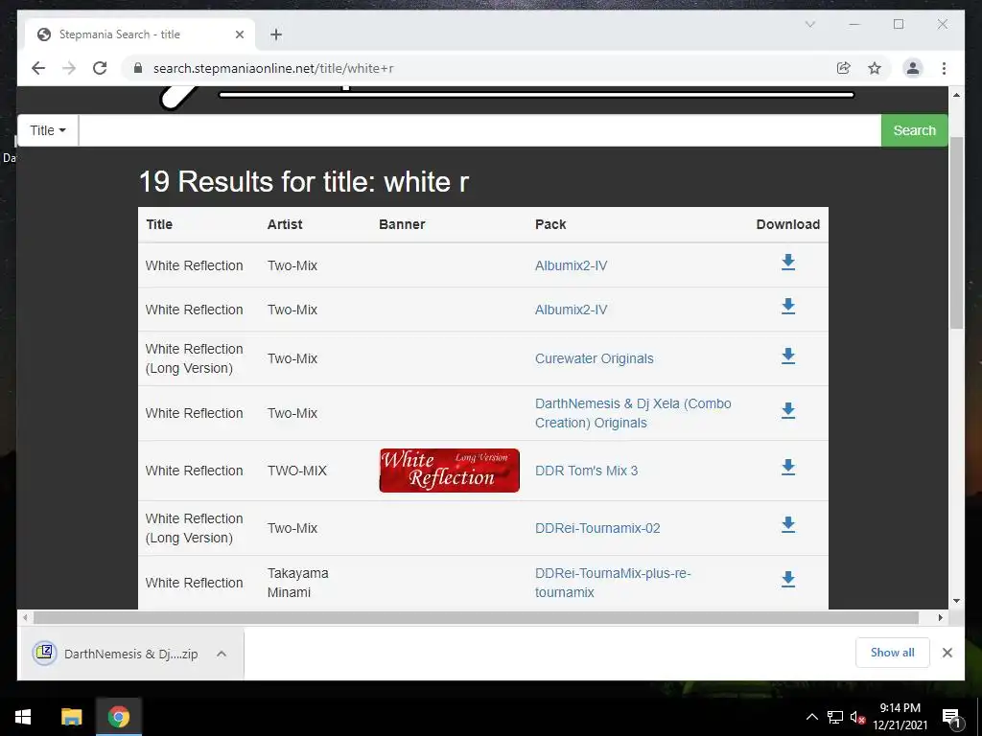Open the network tray icon
This screenshot has width=982, height=736.
(835, 717)
